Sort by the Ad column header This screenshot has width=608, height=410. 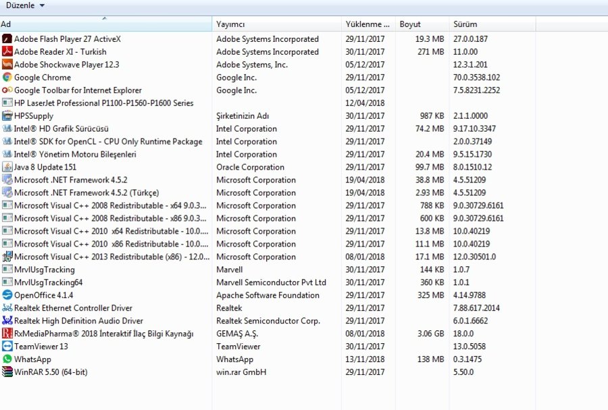106,24
